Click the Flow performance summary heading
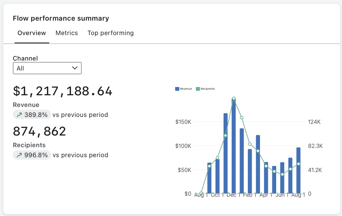The height and width of the screenshot is (216, 342). coord(61,19)
